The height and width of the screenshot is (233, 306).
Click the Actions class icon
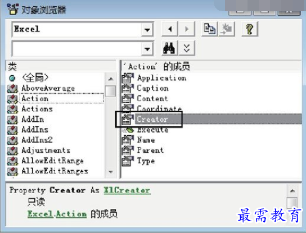pos(12,109)
